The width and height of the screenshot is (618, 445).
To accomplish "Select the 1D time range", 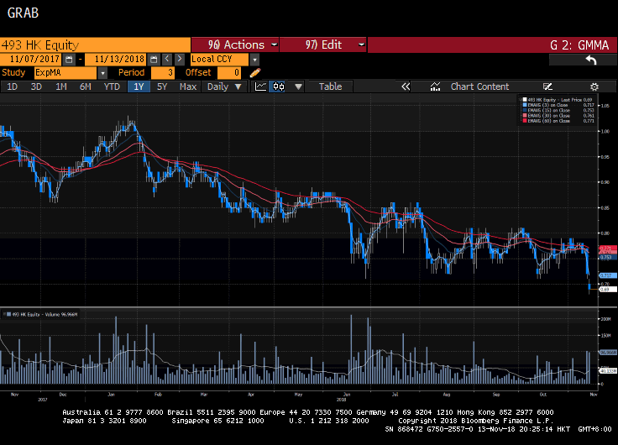I will [13, 86].
